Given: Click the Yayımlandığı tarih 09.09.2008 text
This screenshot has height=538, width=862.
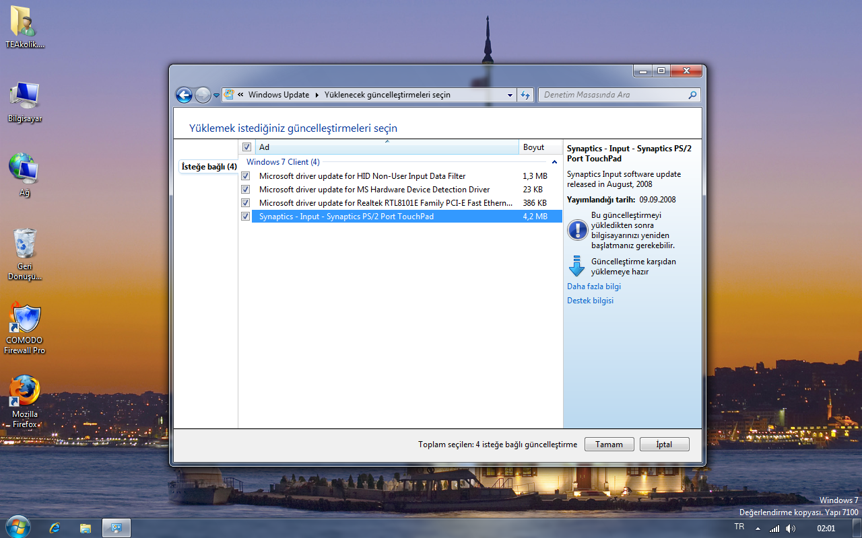Looking at the screenshot, I should point(621,200).
